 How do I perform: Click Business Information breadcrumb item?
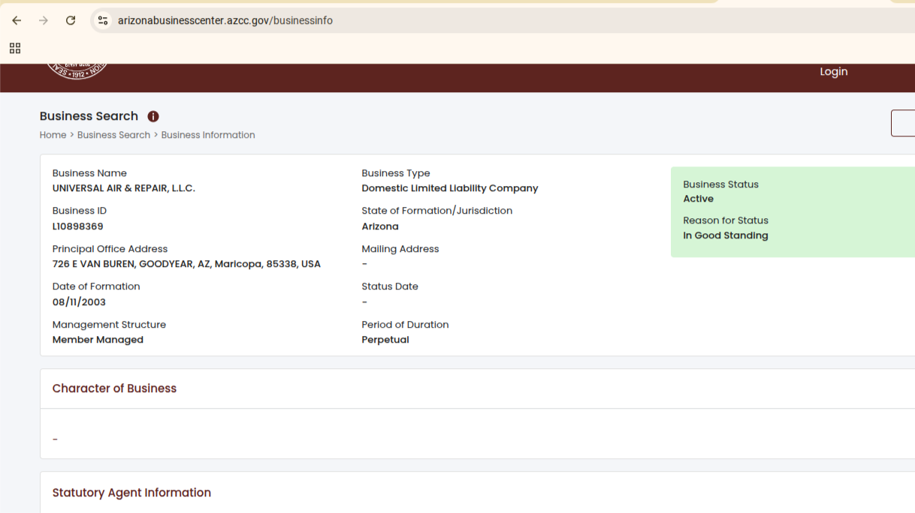tap(208, 135)
